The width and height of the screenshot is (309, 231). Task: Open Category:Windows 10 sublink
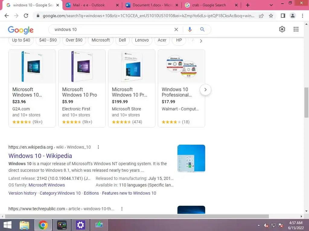pos(60,193)
